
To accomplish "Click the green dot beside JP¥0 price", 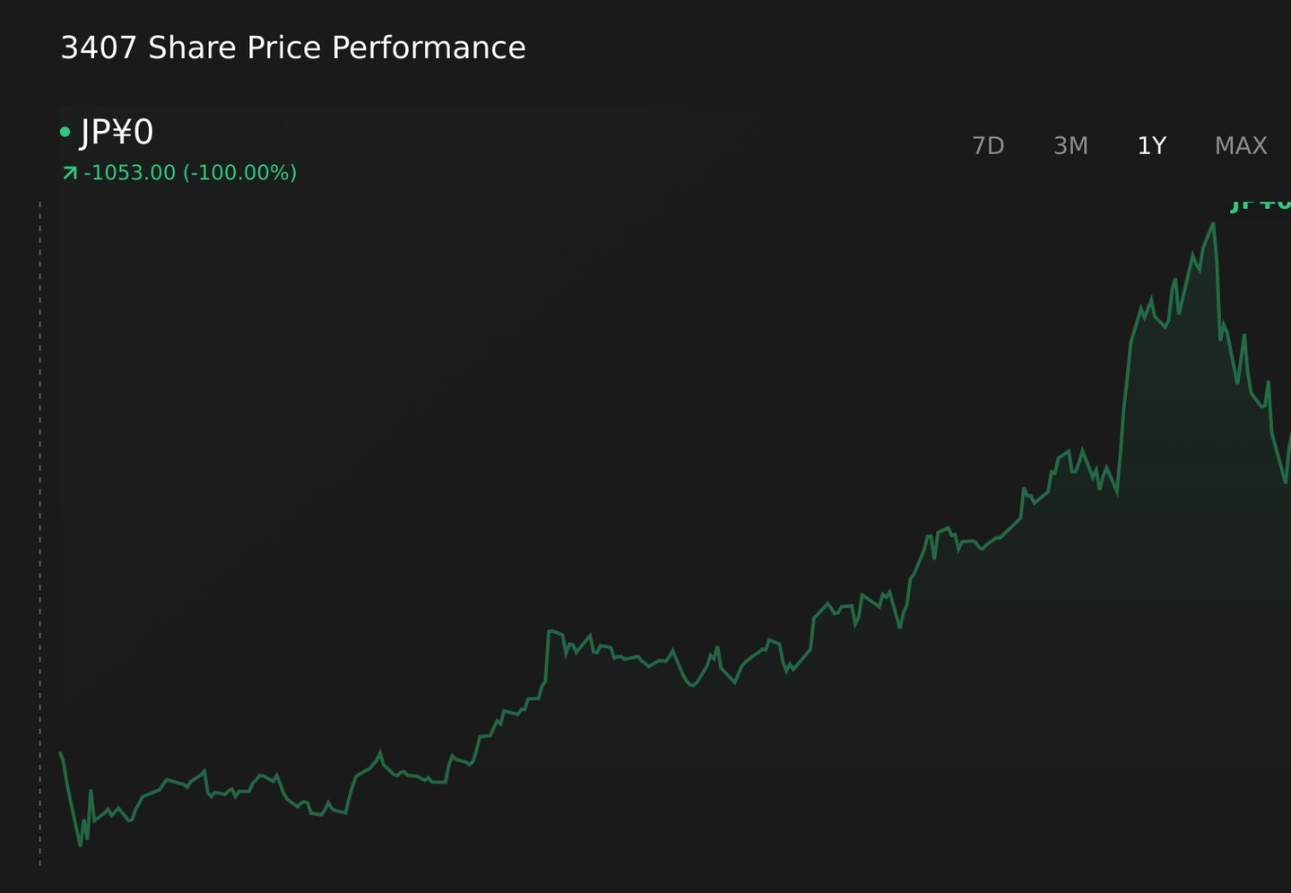I will (x=65, y=132).
